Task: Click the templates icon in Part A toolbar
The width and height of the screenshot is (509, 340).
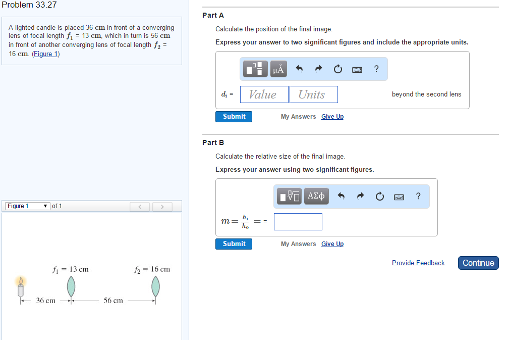Action: [256, 69]
